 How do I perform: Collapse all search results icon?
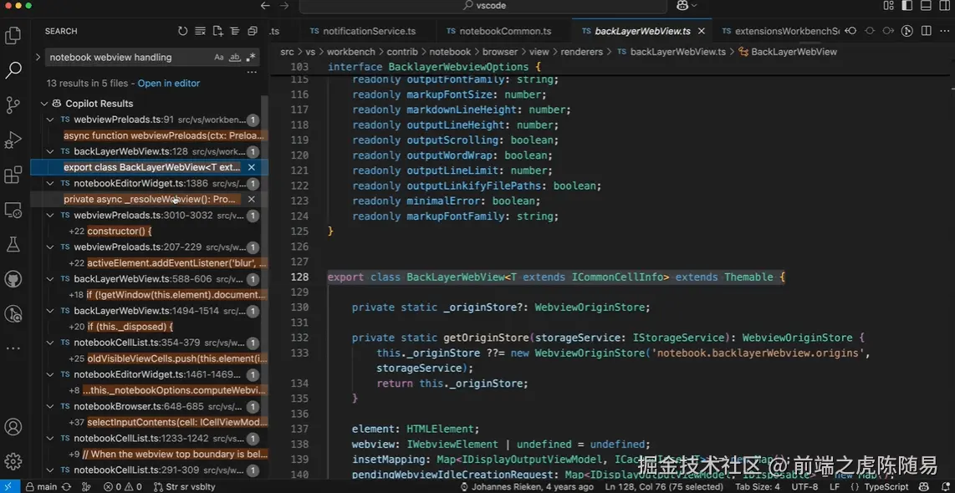coord(253,31)
